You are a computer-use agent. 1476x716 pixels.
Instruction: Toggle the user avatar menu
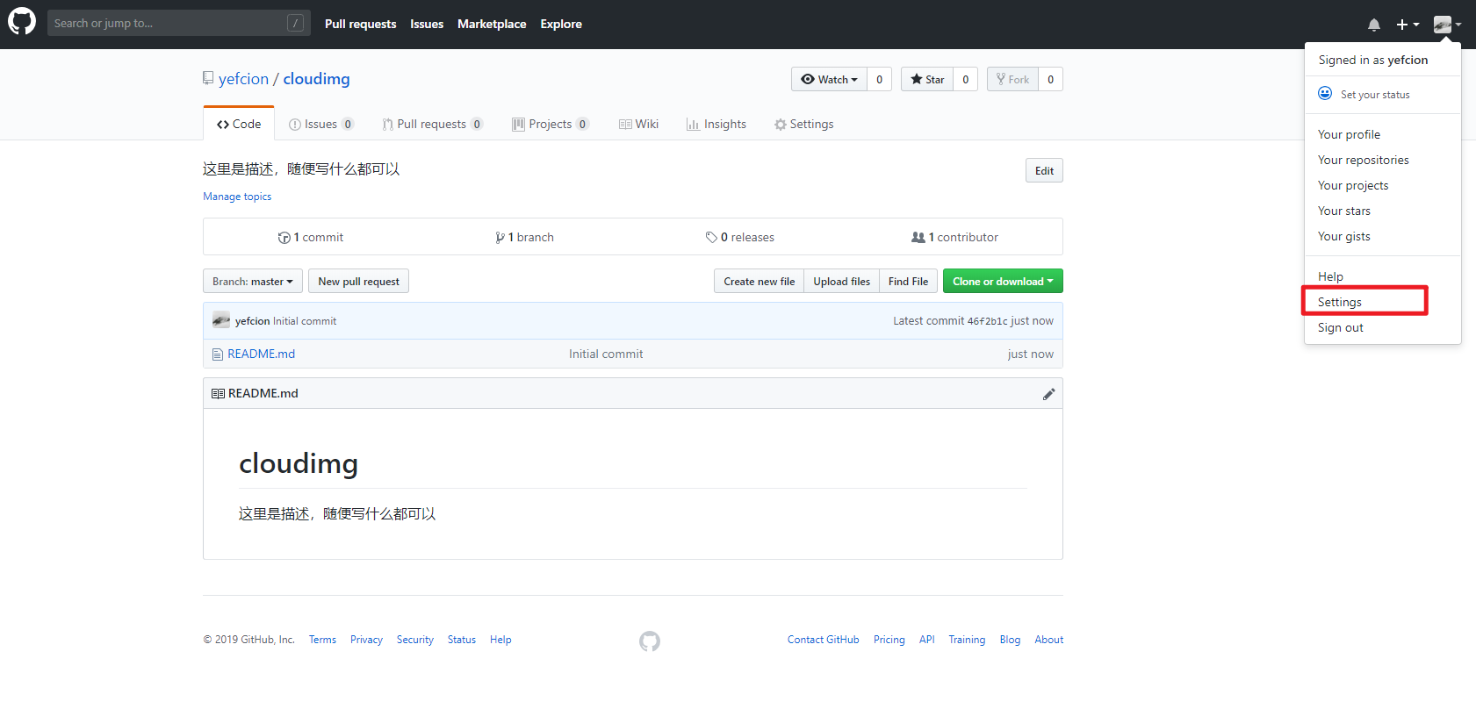coord(1447,25)
